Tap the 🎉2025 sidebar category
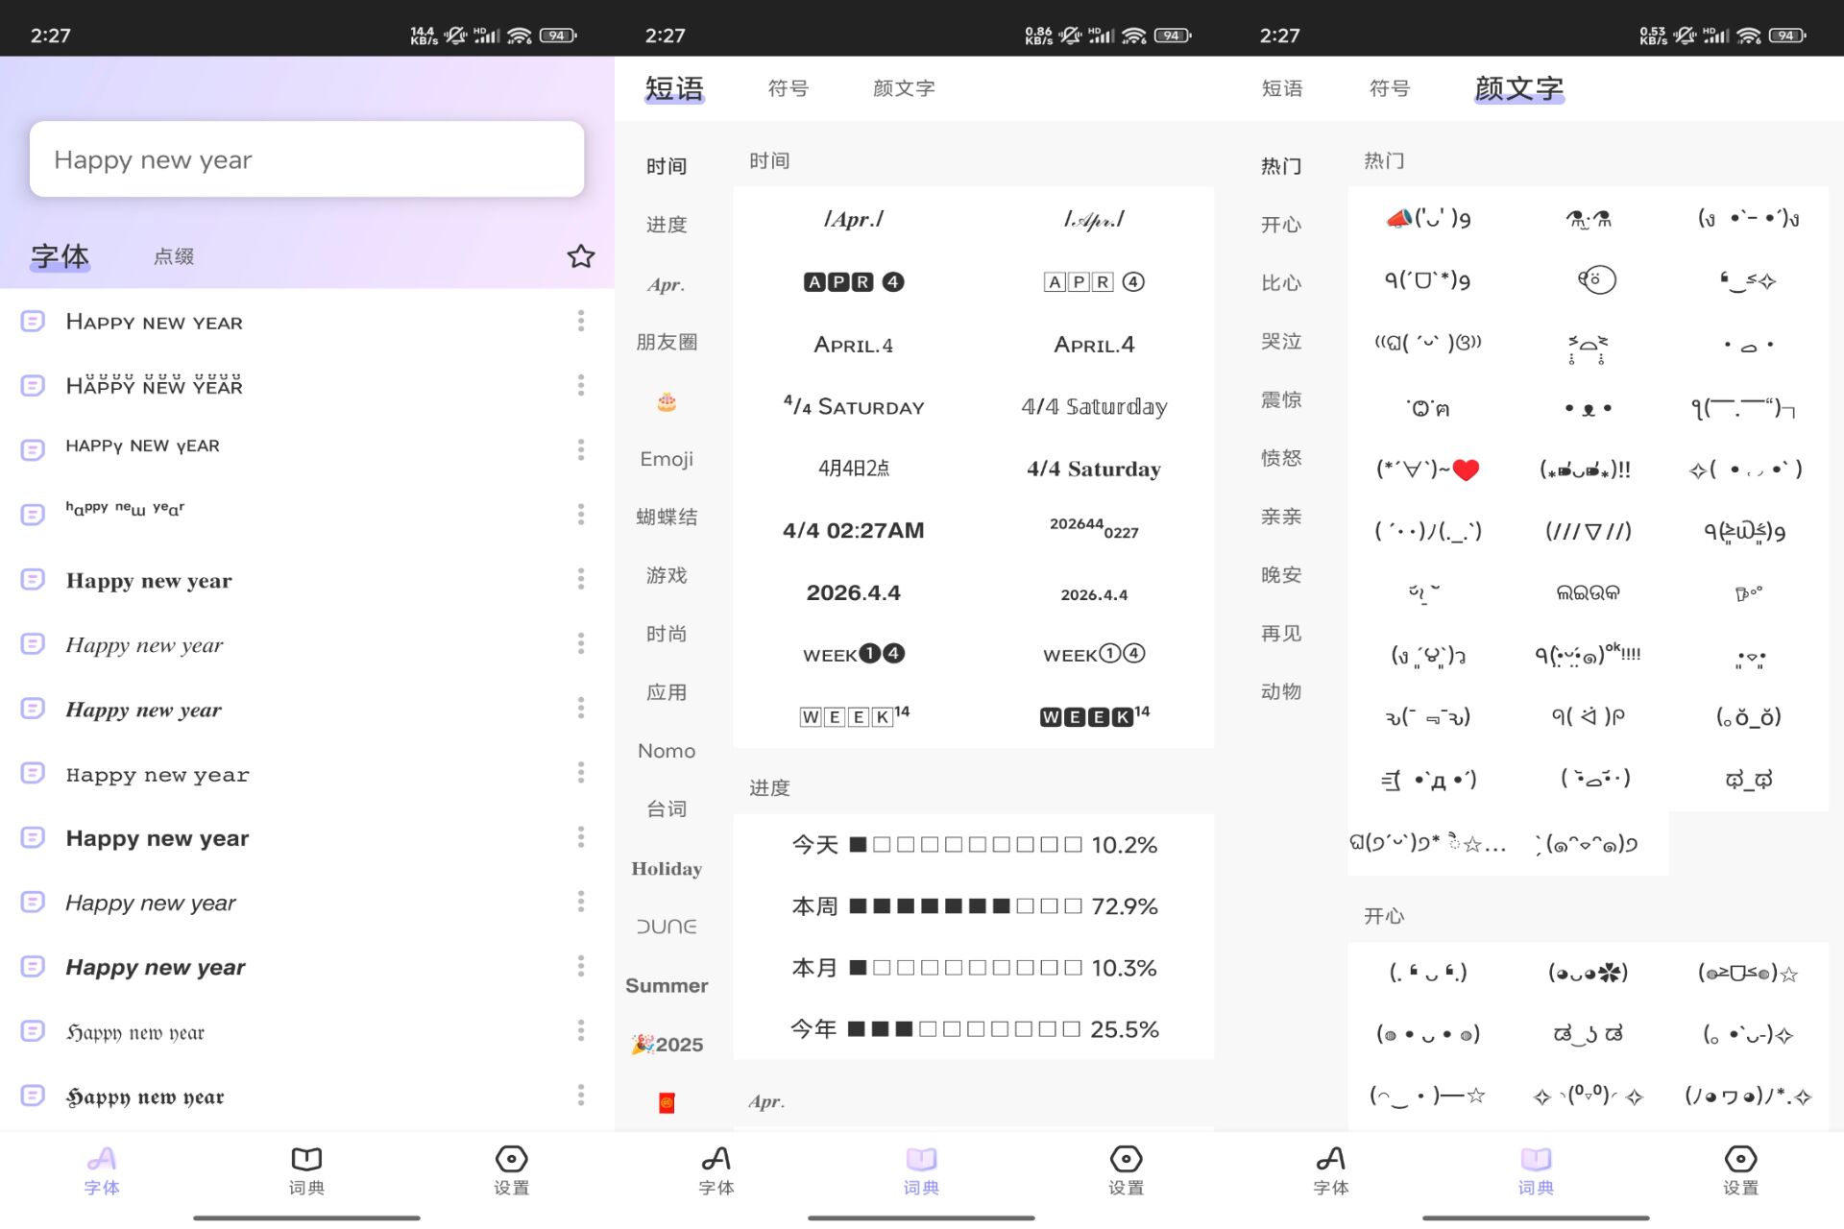 [x=667, y=1044]
